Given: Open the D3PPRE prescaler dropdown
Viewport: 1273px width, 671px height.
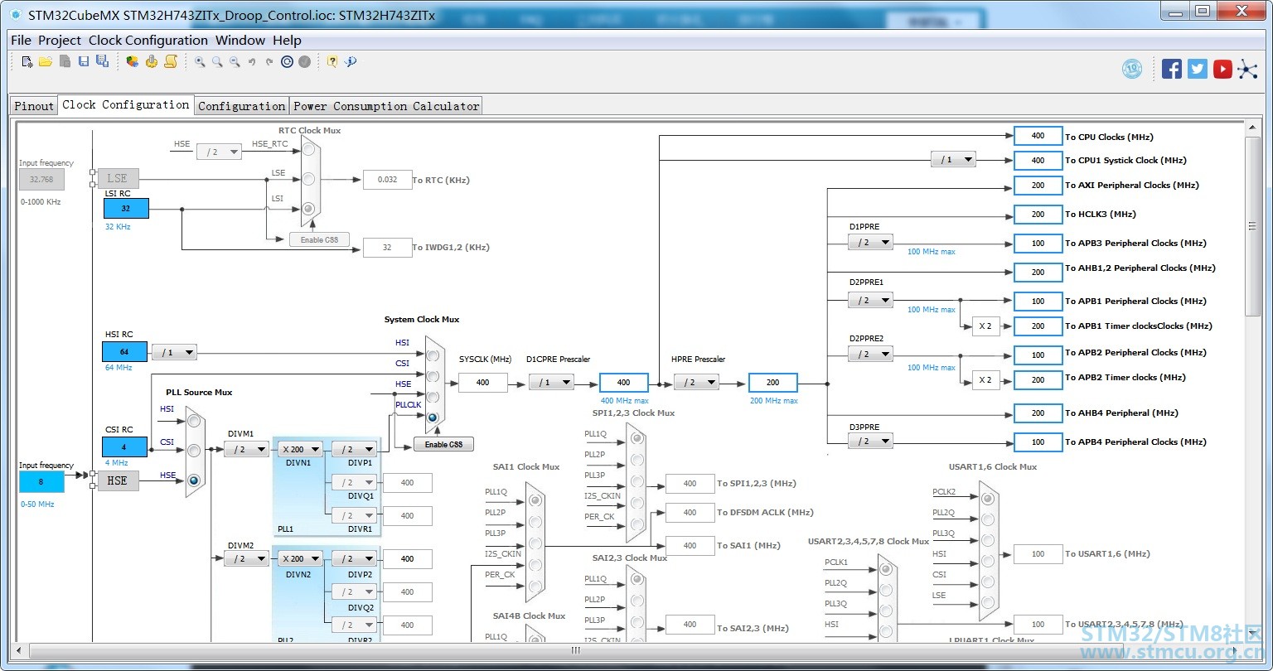Looking at the screenshot, I should 870,441.
